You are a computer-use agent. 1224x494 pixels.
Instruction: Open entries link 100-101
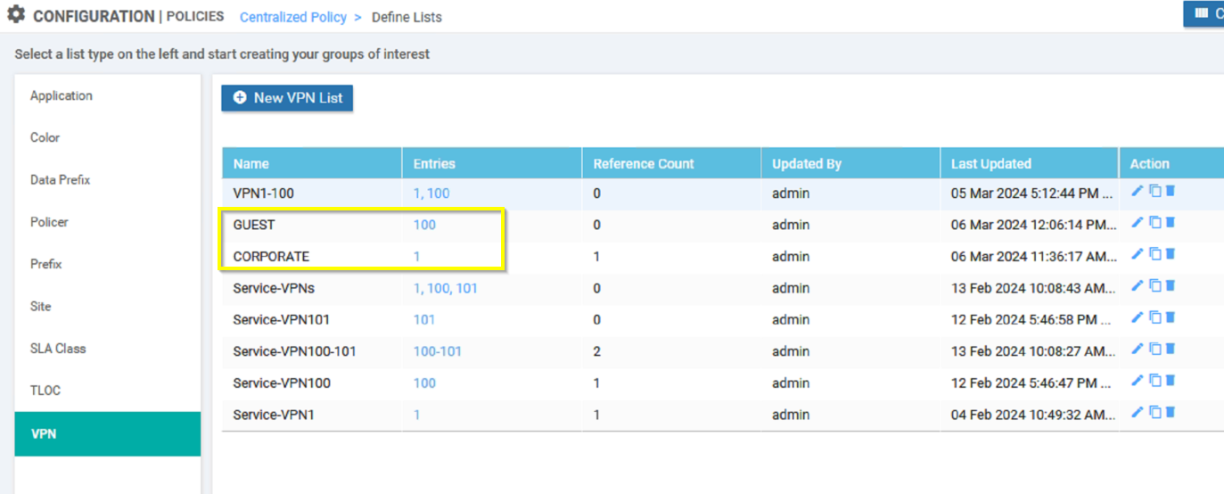point(438,351)
